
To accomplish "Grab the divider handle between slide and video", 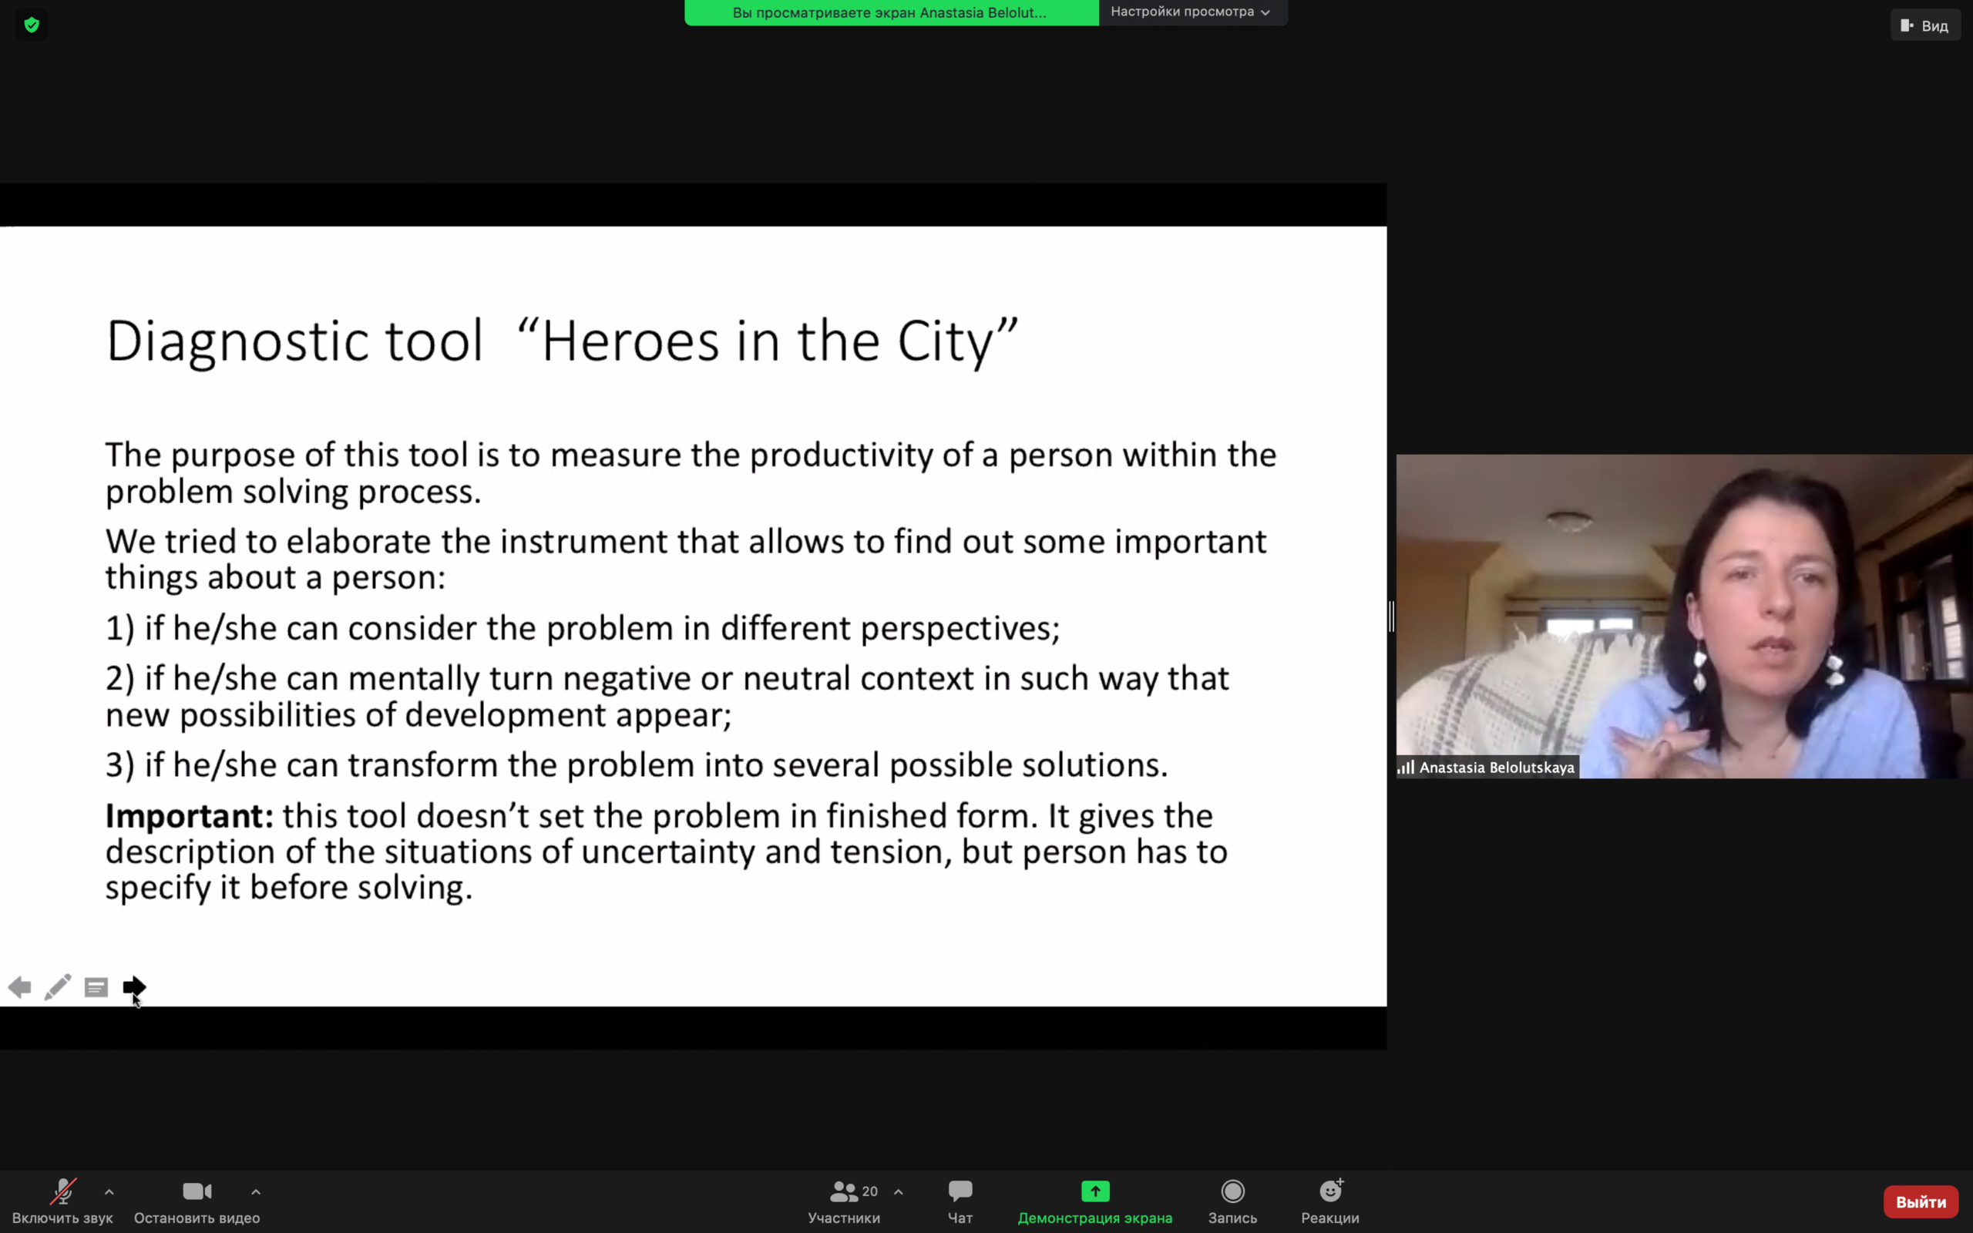I will tap(1392, 616).
